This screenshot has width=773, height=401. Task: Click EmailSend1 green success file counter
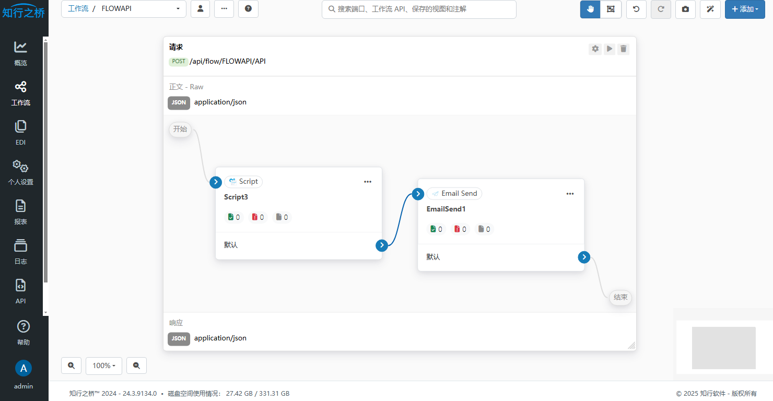click(436, 229)
